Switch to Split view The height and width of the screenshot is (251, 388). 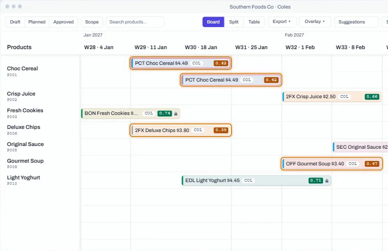point(234,22)
